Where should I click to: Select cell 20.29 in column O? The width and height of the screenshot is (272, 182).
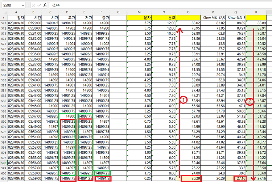[x=188, y=178]
